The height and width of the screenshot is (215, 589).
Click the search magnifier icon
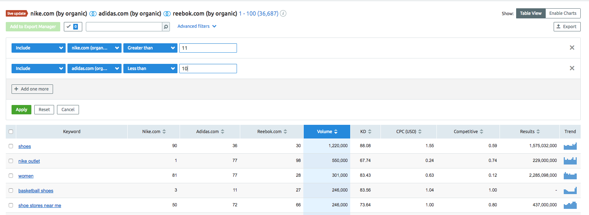click(166, 27)
